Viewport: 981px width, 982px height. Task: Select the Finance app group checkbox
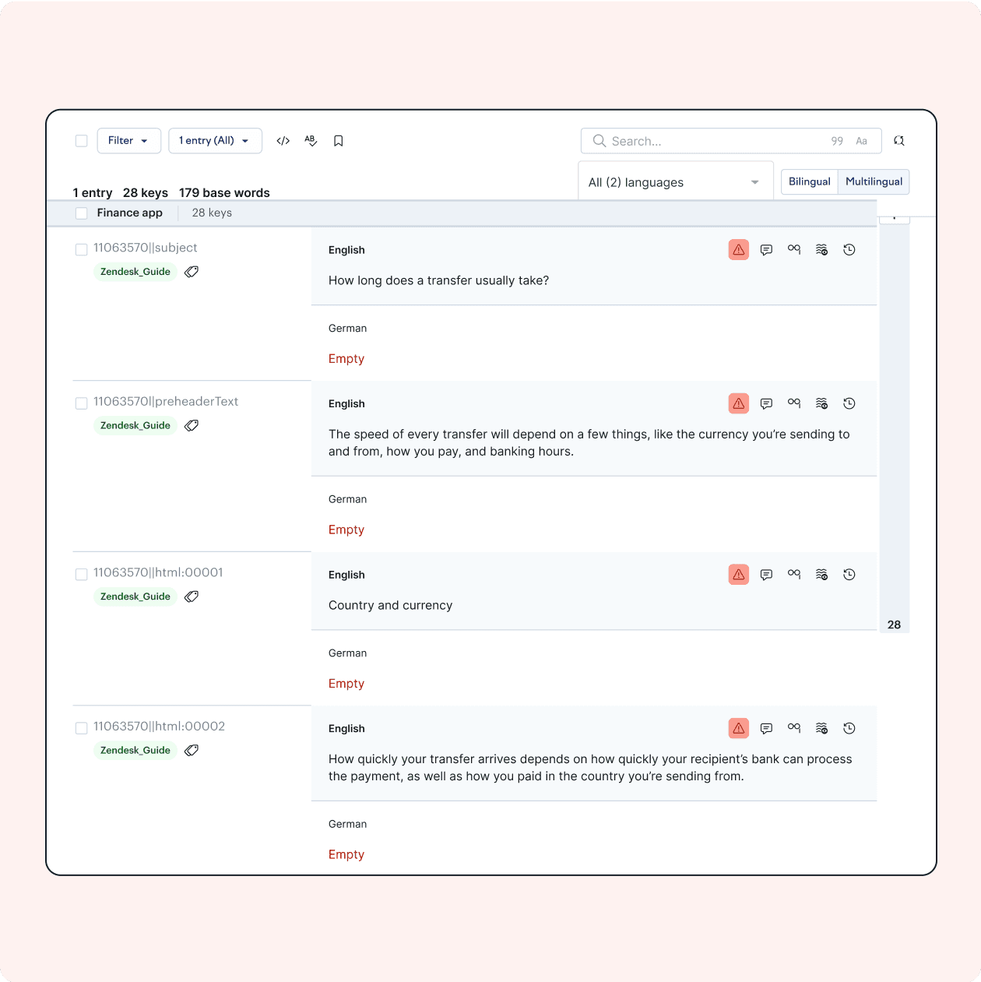[x=81, y=213]
